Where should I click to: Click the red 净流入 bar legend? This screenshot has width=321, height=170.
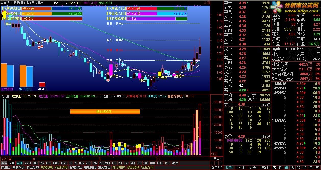pyautogui.click(x=42, y=85)
